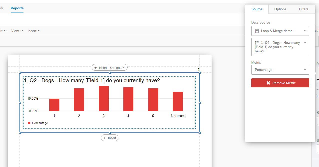Viewport: 319px width, 167px height.
Task: Open the Insert menu dropdown
Action: tap(34, 31)
